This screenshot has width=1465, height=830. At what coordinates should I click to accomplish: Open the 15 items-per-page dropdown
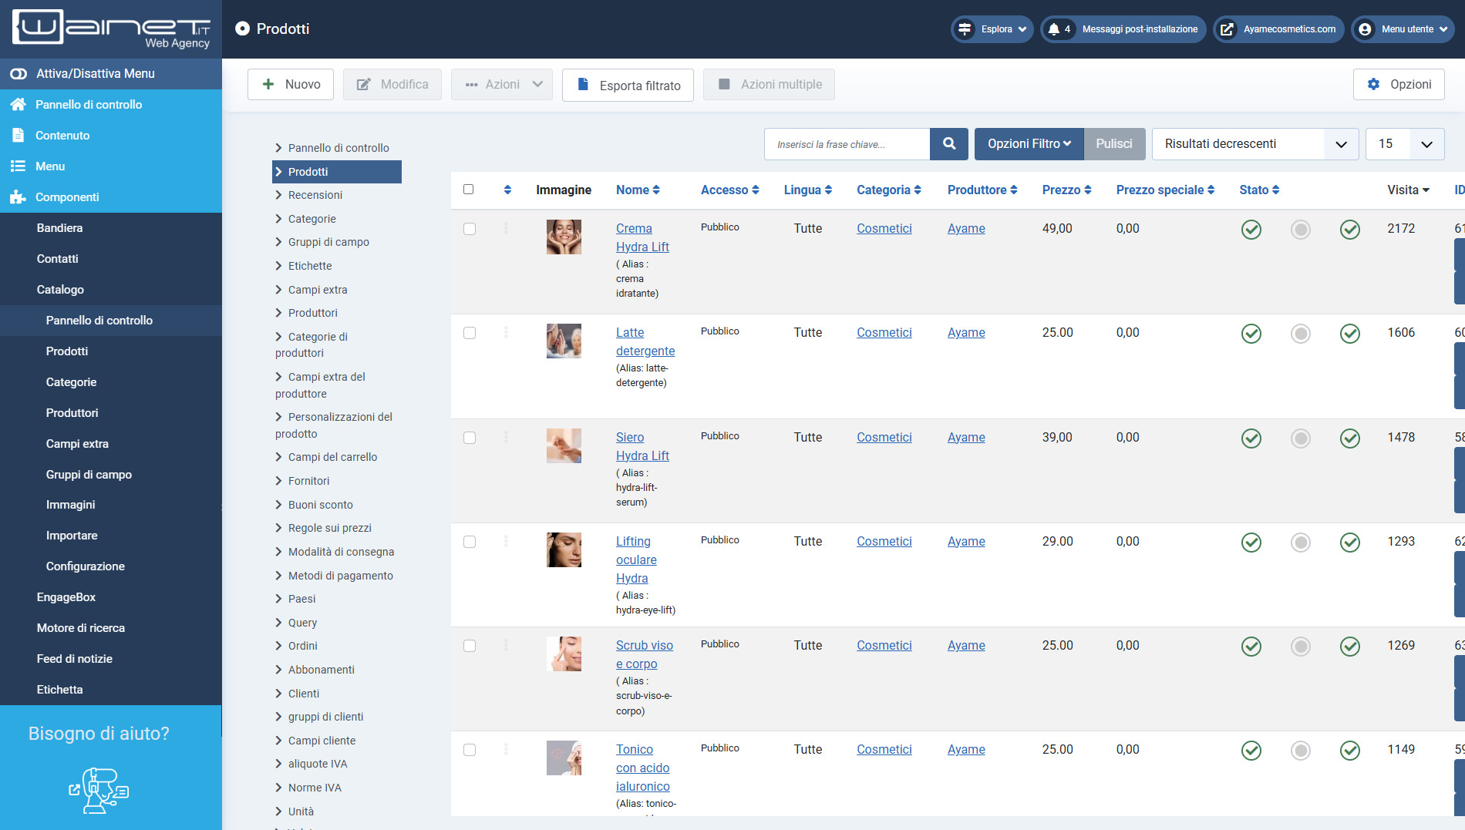[x=1405, y=144]
